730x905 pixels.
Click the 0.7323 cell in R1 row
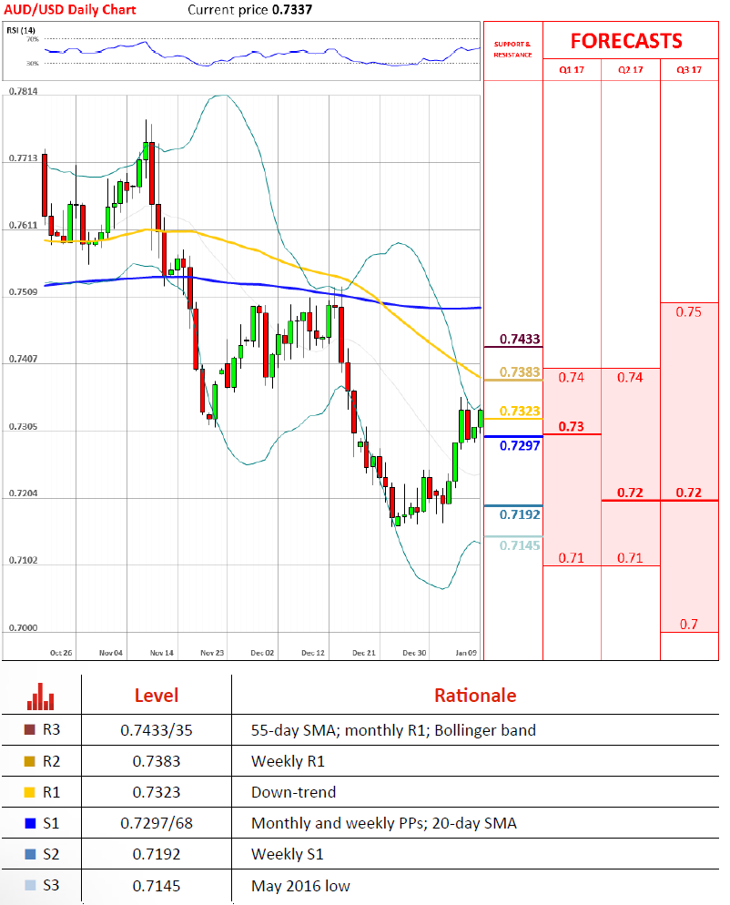coord(157,792)
